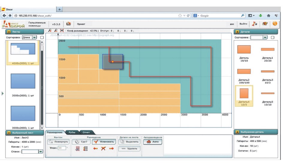Switch to the "Отчет" tab

point(86,132)
